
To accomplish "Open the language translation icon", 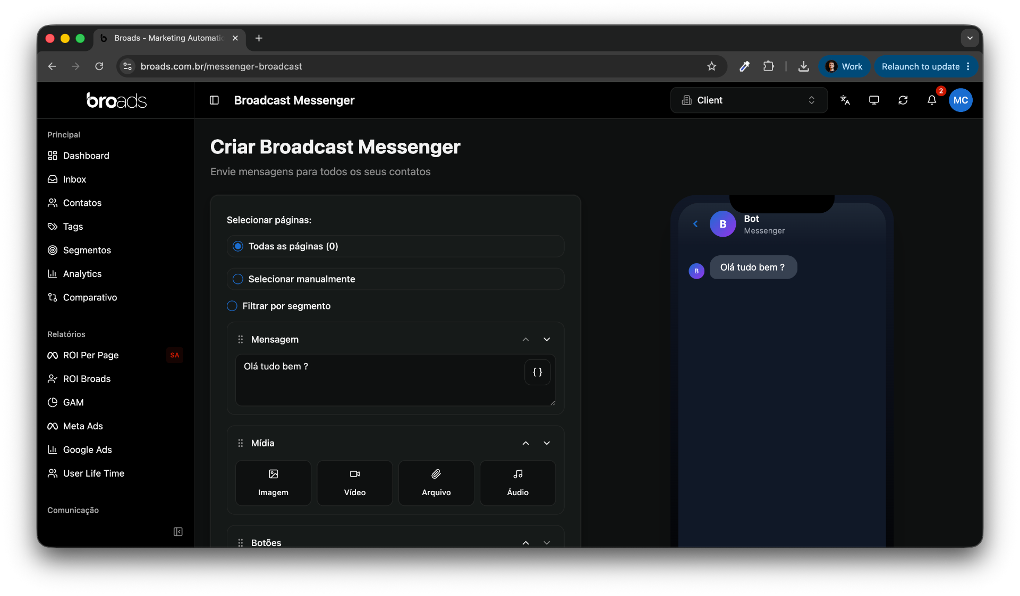I will point(845,100).
